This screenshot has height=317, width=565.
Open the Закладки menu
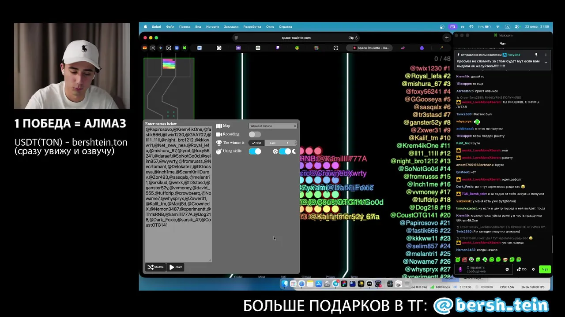231,26
